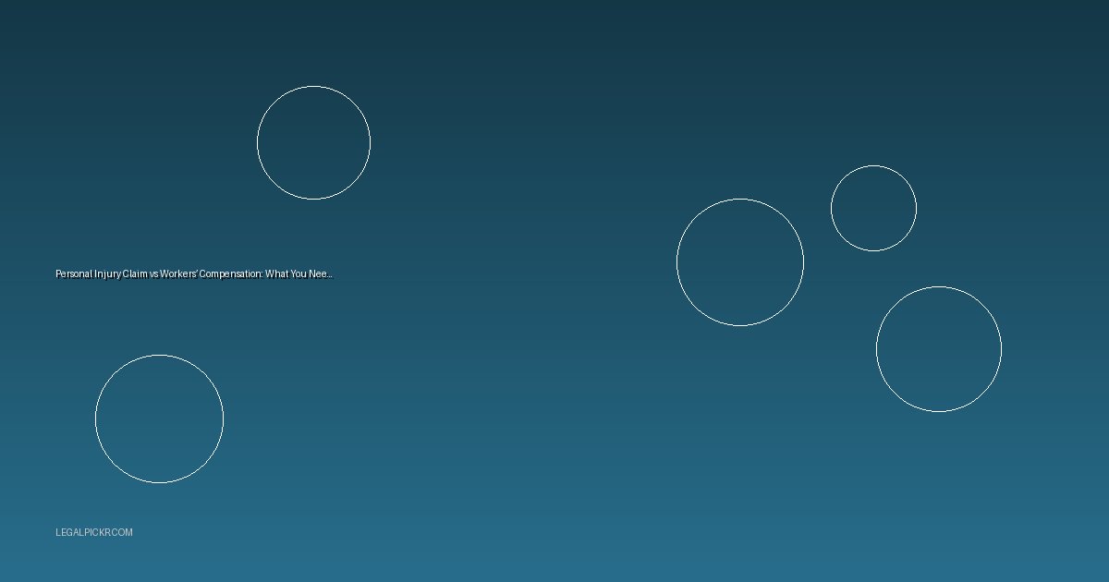This screenshot has width=1109, height=582.
Task: Click the circle just above LEGALPICKR.COM
Action: click(159, 418)
